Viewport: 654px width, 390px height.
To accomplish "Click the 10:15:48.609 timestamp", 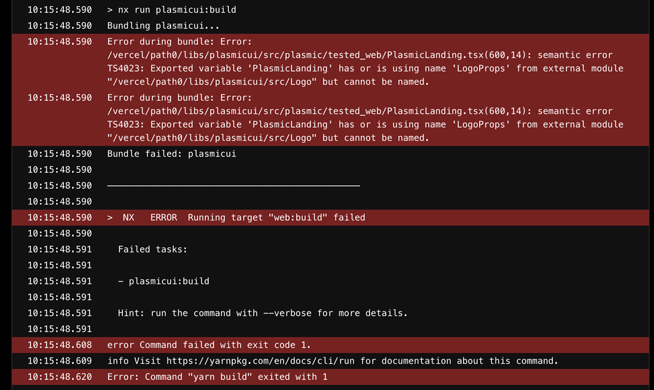I will click(x=59, y=361).
